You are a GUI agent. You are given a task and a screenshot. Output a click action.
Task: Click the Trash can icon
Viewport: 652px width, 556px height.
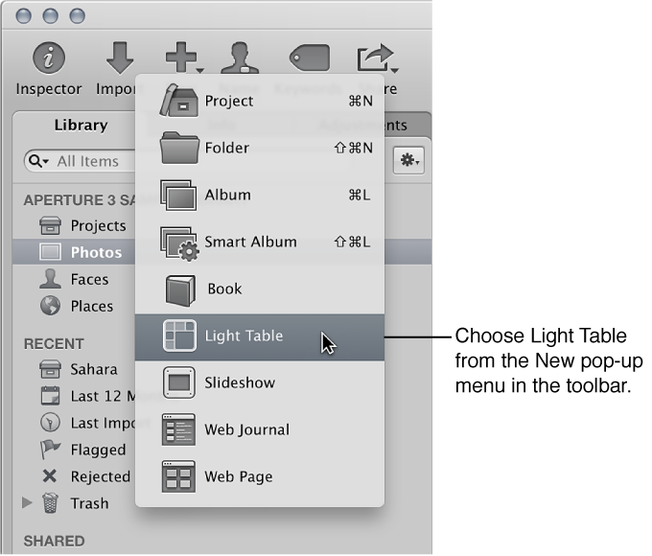point(50,503)
